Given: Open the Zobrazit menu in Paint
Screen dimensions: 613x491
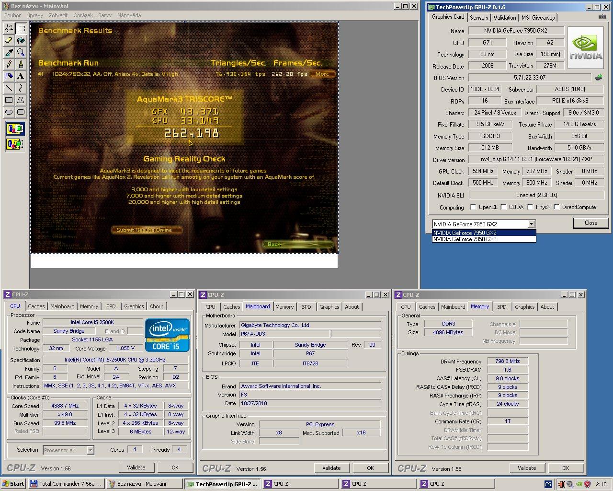Looking at the screenshot, I should (58, 15).
